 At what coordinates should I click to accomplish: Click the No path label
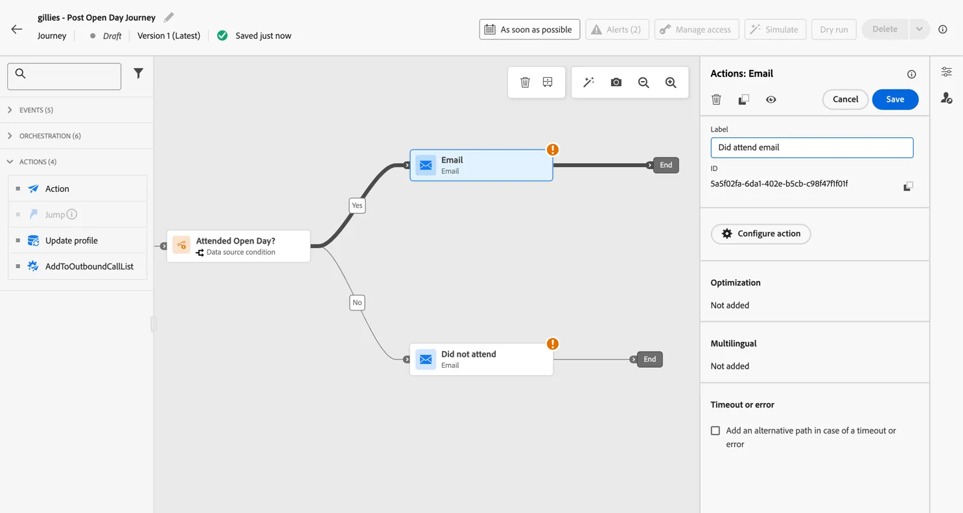(x=357, y=302)
